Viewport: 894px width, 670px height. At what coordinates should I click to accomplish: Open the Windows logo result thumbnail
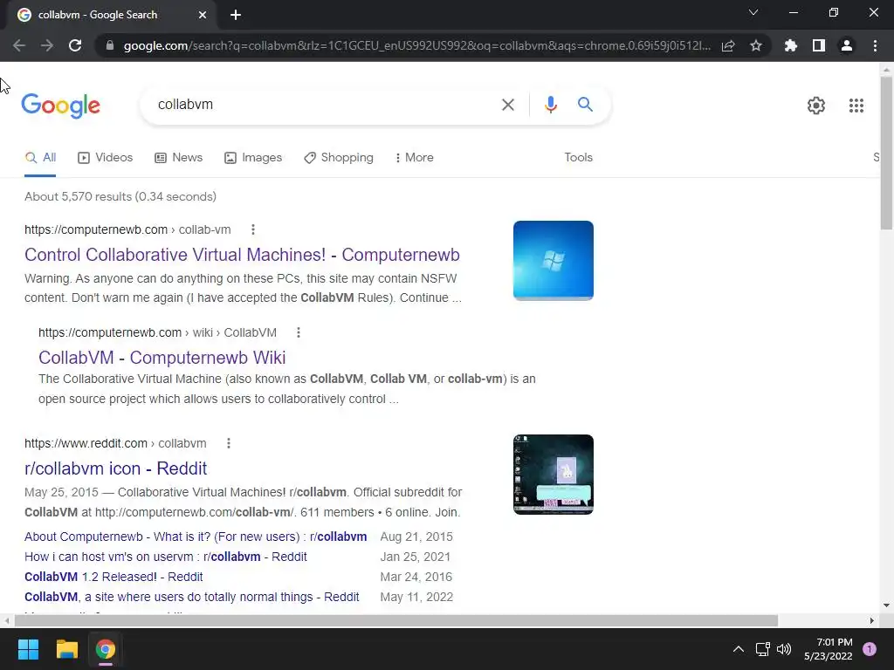[x=553, y=260]
